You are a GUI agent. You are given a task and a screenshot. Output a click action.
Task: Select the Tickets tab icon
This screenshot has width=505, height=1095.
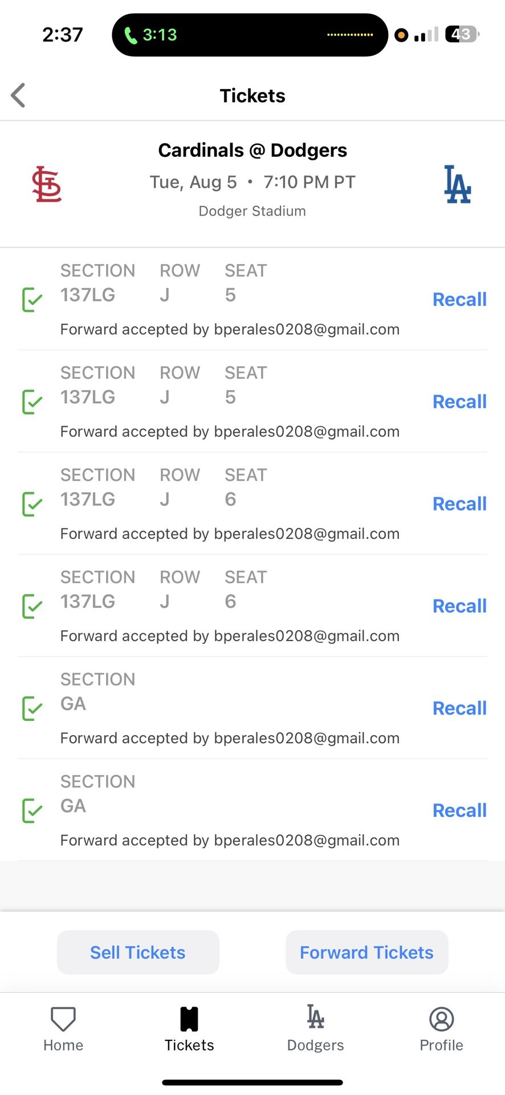click(x=189, y=1019)
